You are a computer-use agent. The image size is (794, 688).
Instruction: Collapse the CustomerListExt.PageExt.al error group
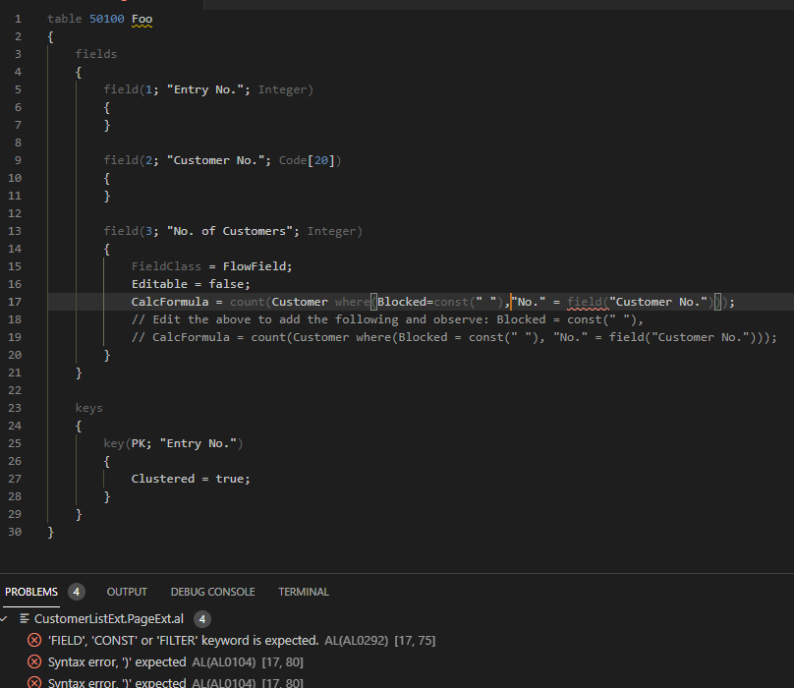point(8,618)
